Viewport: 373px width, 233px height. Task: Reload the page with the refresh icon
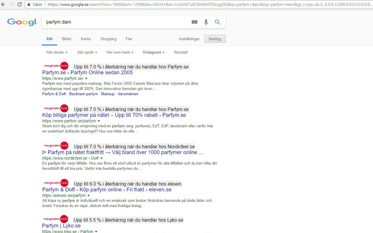coord(20,4)
